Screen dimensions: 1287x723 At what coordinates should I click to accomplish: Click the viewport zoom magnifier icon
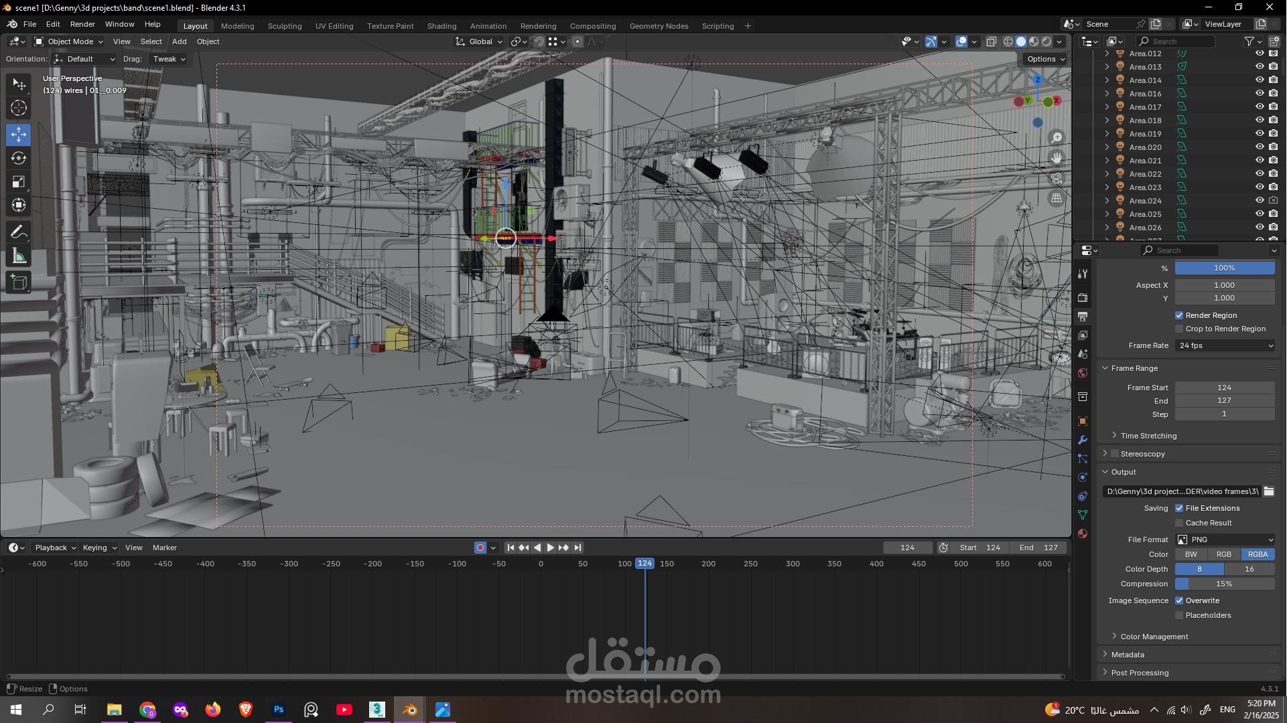pyautogui.click(x=1057, y=138)
